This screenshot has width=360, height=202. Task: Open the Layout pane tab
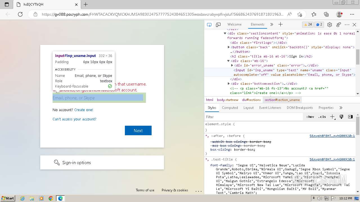click(x=249, y=108)
